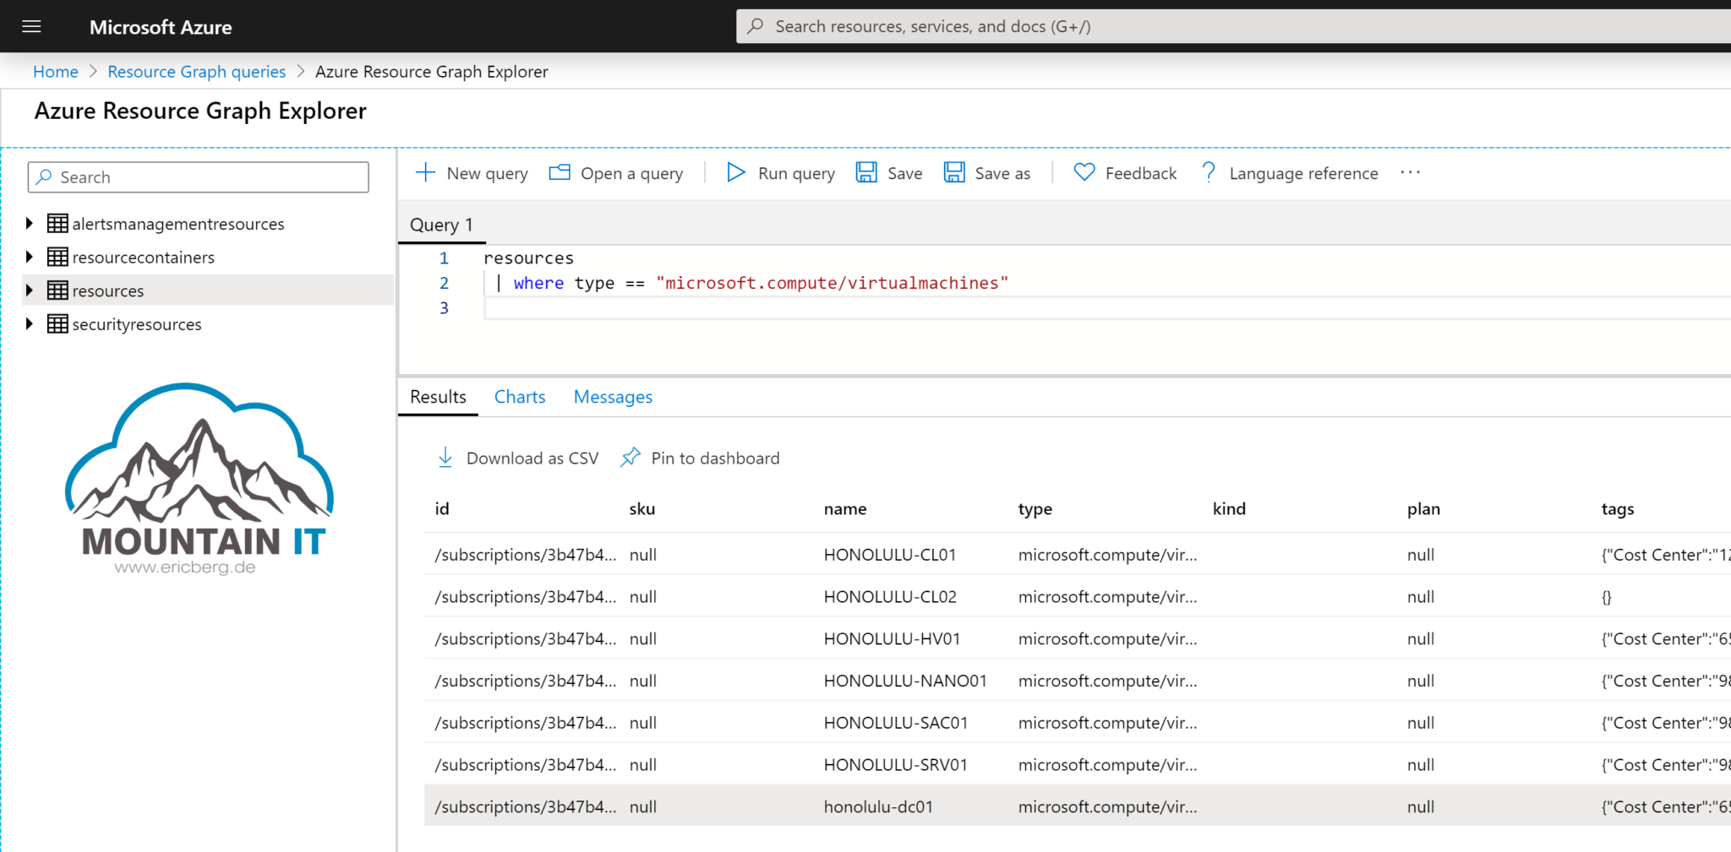Click in the tables Search input field
The image size is (1731, 852).
coord(199,177)
